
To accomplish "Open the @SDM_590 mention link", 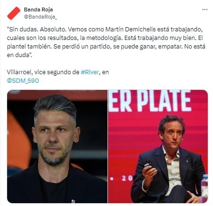I will (x=23, y=81).
